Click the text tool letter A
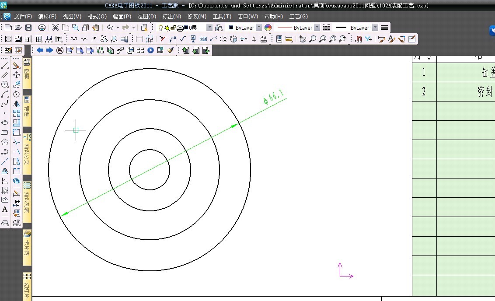The height and width of the screenshot is (301, 495). click(5, 210)
